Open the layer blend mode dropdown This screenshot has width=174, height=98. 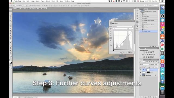coord(145,65)
